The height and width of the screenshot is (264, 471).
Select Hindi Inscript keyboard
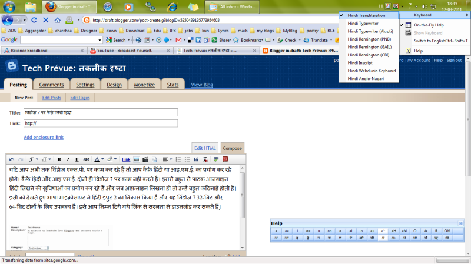[x=369, y=63]
